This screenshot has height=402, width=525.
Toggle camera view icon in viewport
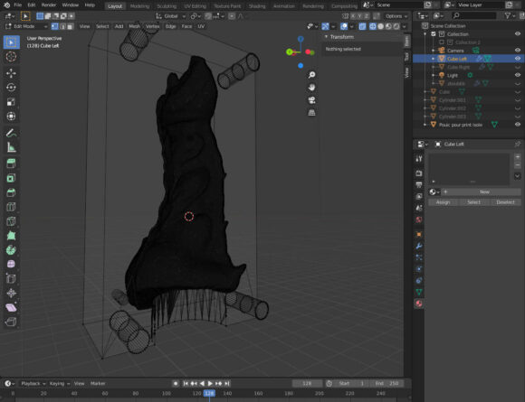click(x=311, y=100)
